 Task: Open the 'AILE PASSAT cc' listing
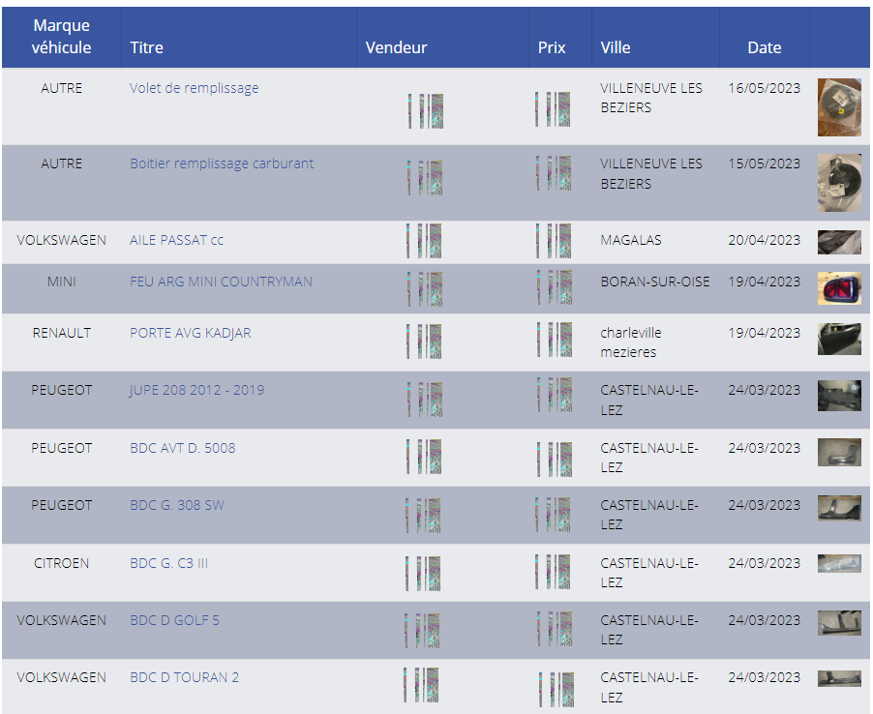point(176,240)
